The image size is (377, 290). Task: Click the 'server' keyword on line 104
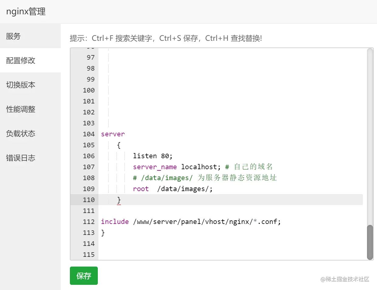tap(113, 134)
